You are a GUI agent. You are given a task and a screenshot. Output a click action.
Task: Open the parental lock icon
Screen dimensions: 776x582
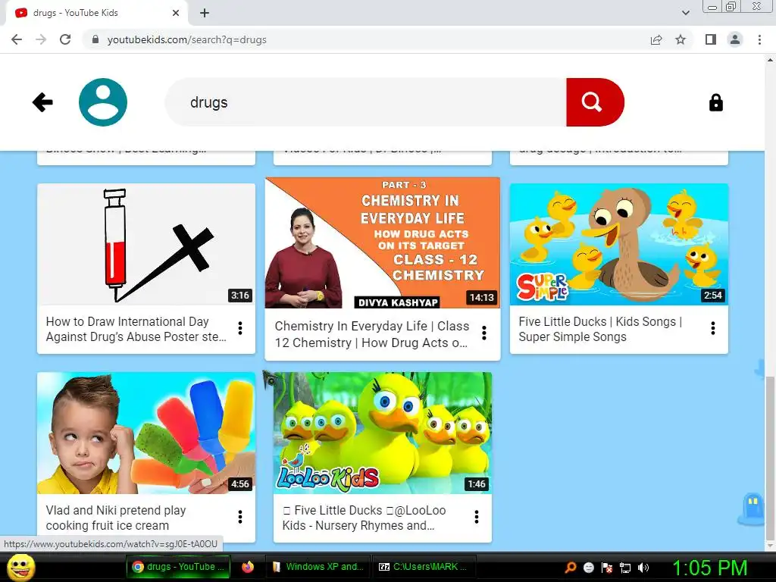[715, 102]
